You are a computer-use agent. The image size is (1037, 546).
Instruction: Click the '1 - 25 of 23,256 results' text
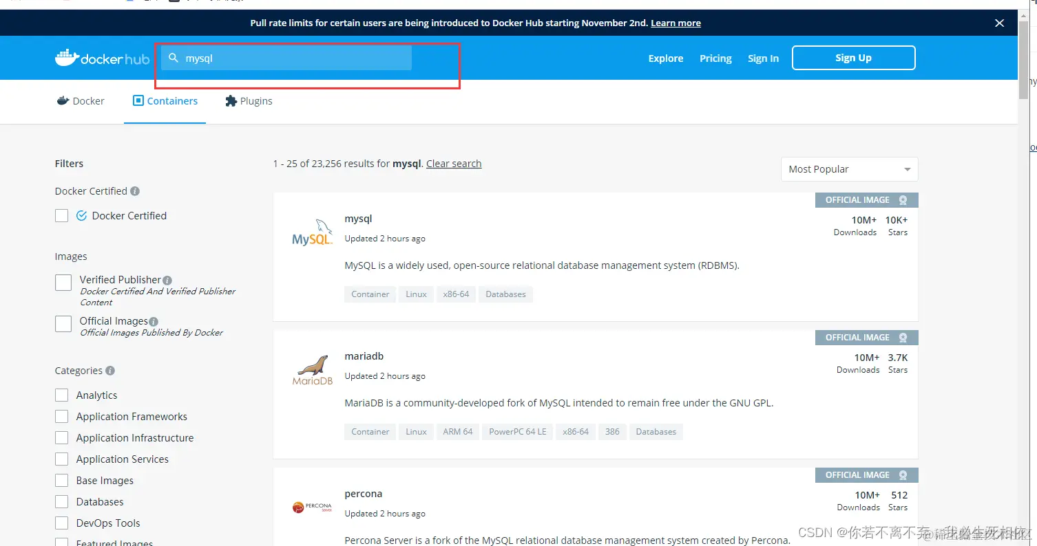coord(331,164)
